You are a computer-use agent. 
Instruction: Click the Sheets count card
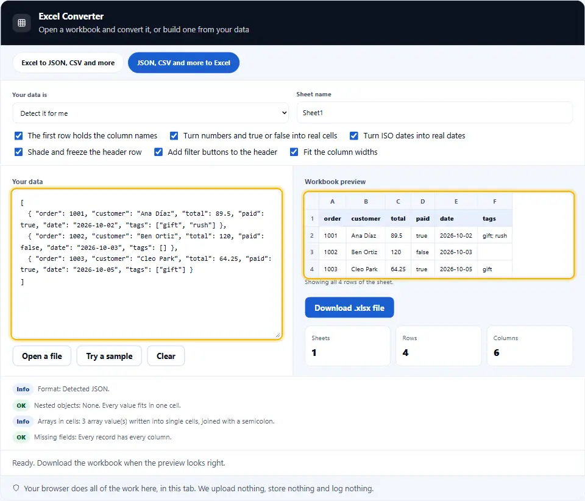pos(348,346)
